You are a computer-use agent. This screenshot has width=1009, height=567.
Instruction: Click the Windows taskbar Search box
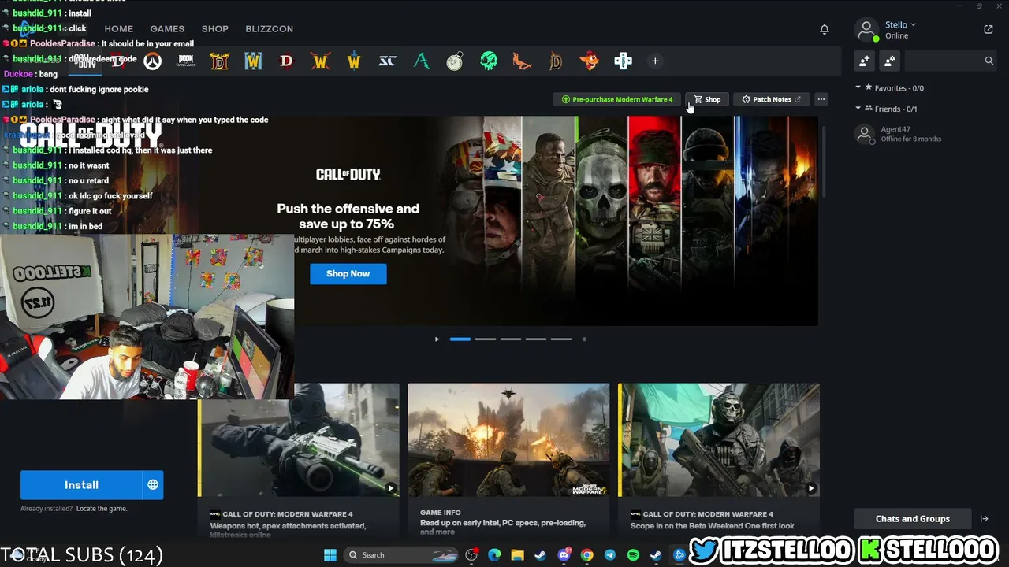coord(401,555)
